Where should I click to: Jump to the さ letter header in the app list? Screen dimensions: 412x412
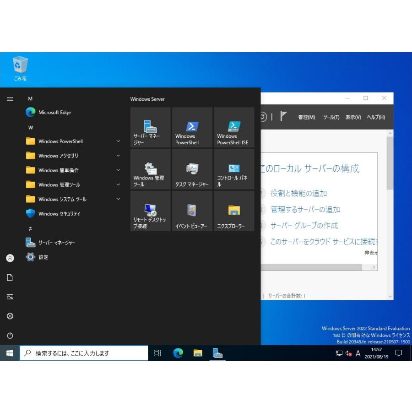pyautogui.click(x=30, y=229)
